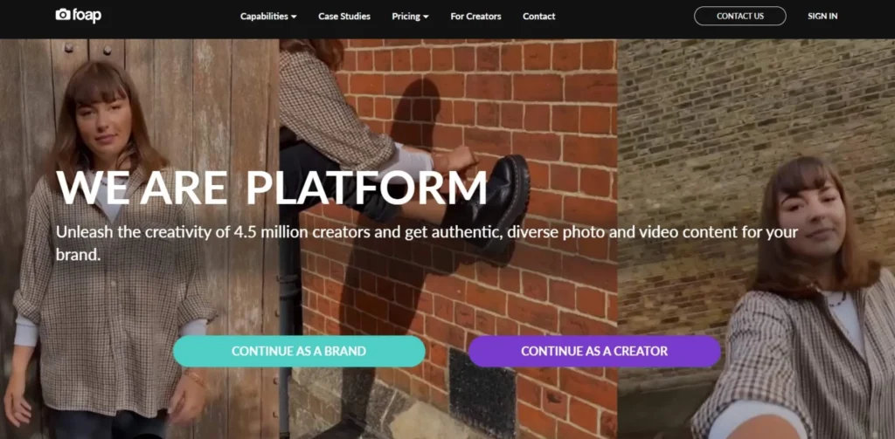Open the Pricing menu item
Screen dimensions: 895x439
406,17
